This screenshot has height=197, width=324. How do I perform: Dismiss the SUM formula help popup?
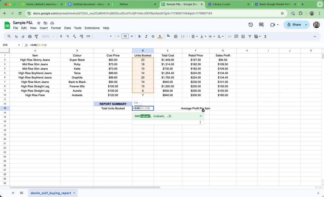(203, 111)
